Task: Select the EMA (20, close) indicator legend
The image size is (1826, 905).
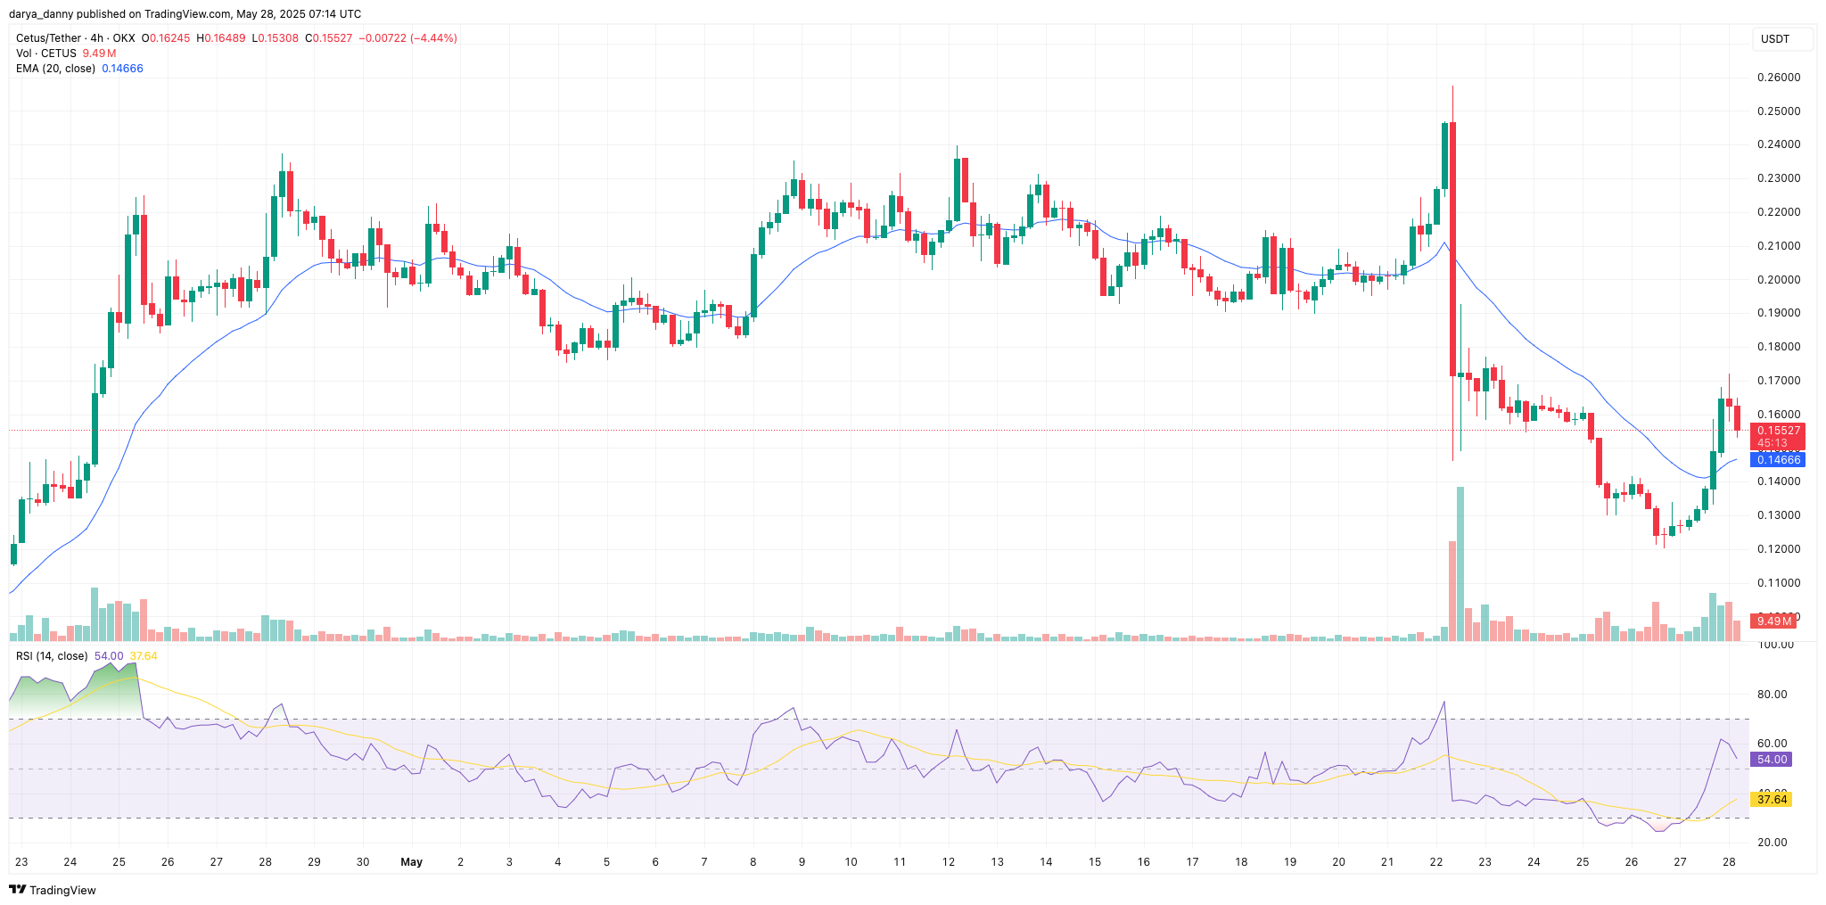Action: [55, 69]
